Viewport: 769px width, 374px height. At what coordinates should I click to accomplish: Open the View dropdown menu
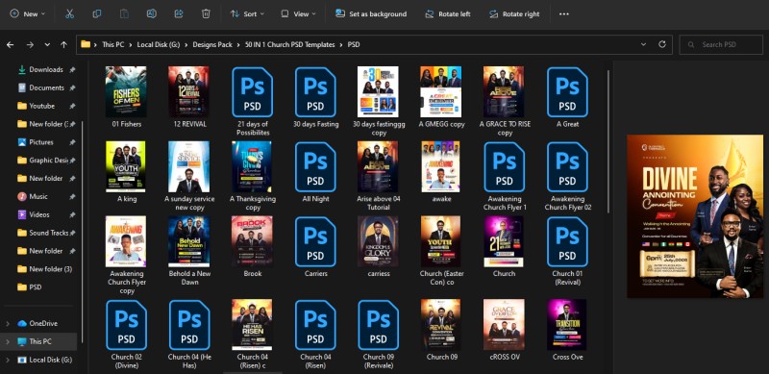pyautogui.click(x=298, y=13)
